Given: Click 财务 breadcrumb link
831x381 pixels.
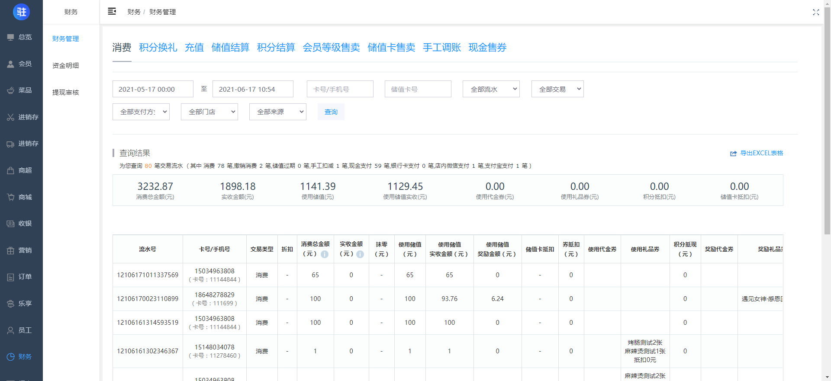Looking at the screenshot, I should click(x=134, y=12).
